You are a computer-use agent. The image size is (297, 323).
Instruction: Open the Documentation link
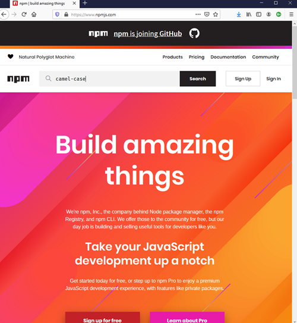pyautogui.click(x=228, y=57)
